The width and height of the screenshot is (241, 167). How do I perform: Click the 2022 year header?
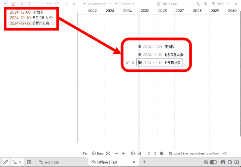tap(93, 11)
